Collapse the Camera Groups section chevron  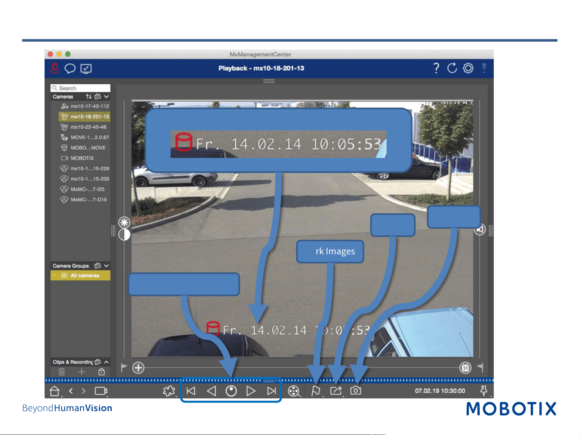point(106,266)
